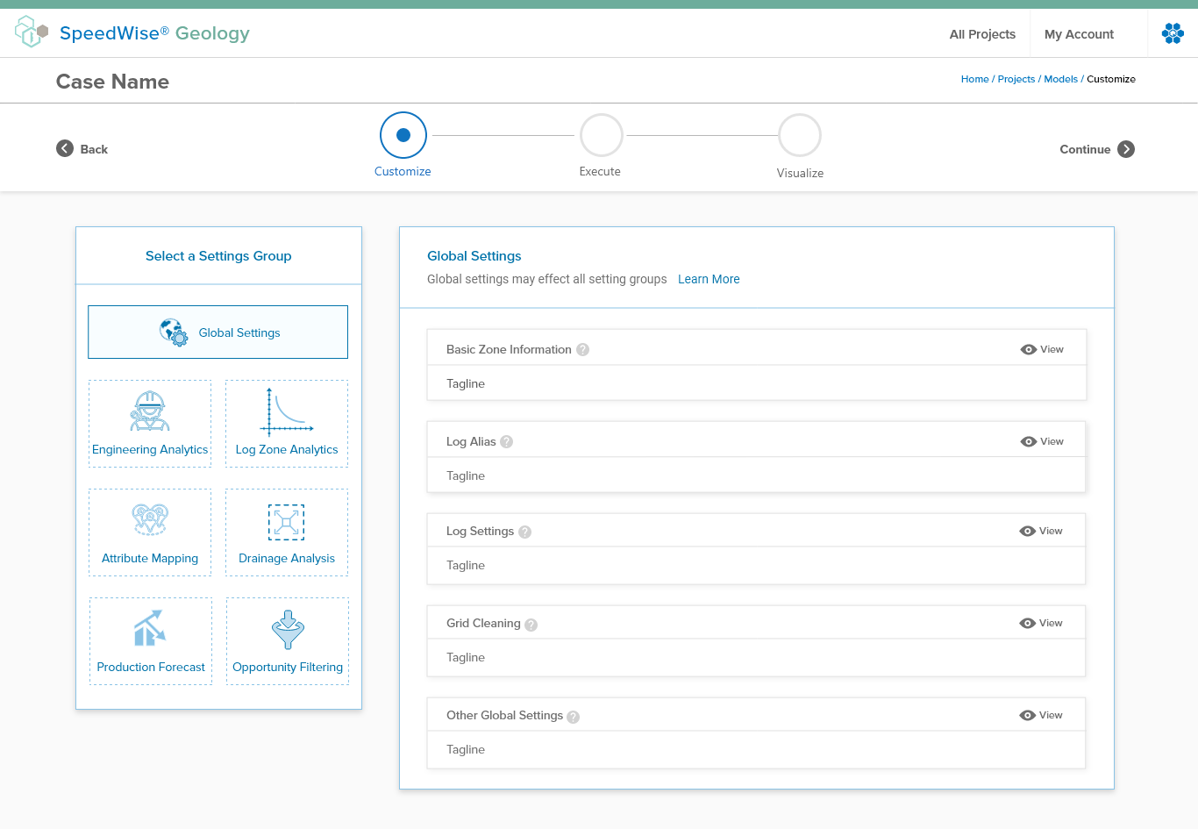Select the Customize step circle
Image resolution: width=1198 pixels, height=829 pixels.
[x=403, y=135]
